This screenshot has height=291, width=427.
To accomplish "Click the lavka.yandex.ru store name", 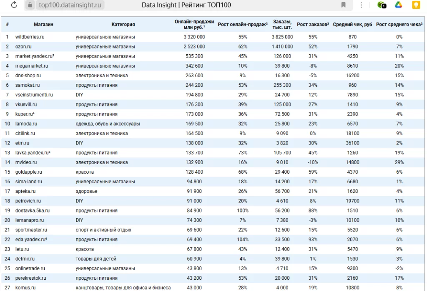I will tap(33, 153).
